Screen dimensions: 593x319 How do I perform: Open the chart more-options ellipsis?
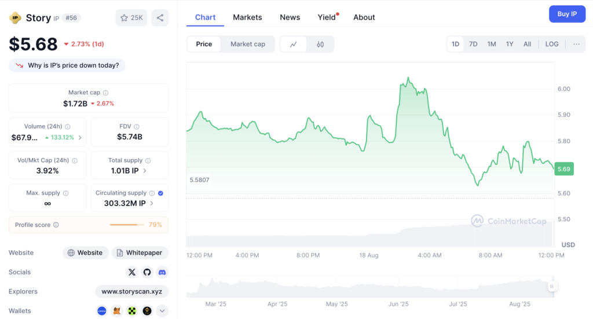click(576, 44)
